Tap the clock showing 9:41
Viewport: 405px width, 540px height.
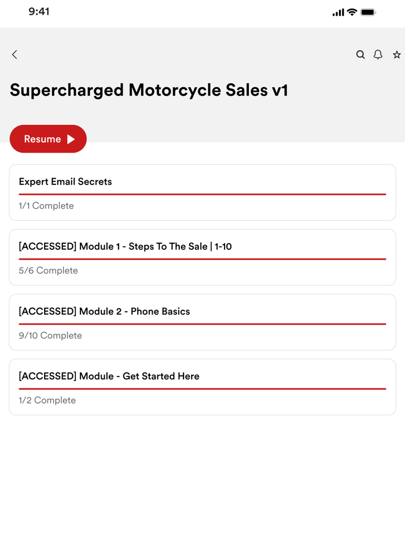[39, 11]
